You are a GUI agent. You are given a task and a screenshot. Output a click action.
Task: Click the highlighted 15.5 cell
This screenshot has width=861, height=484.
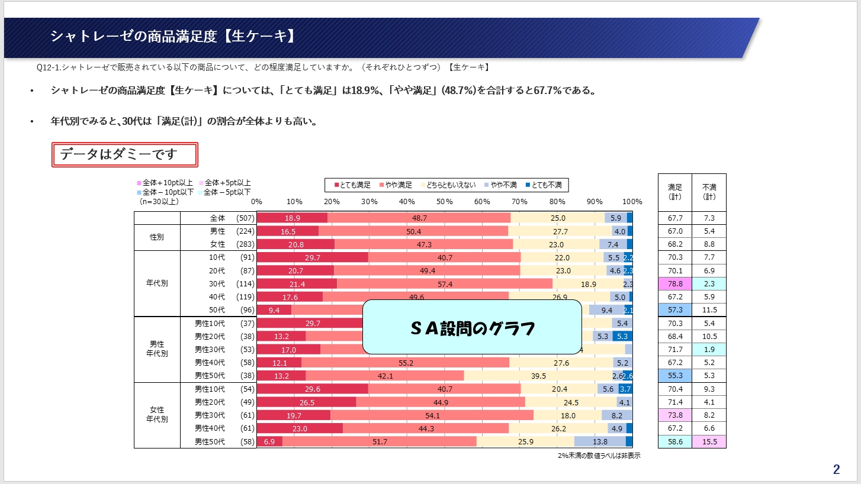[x=709, y=441]
